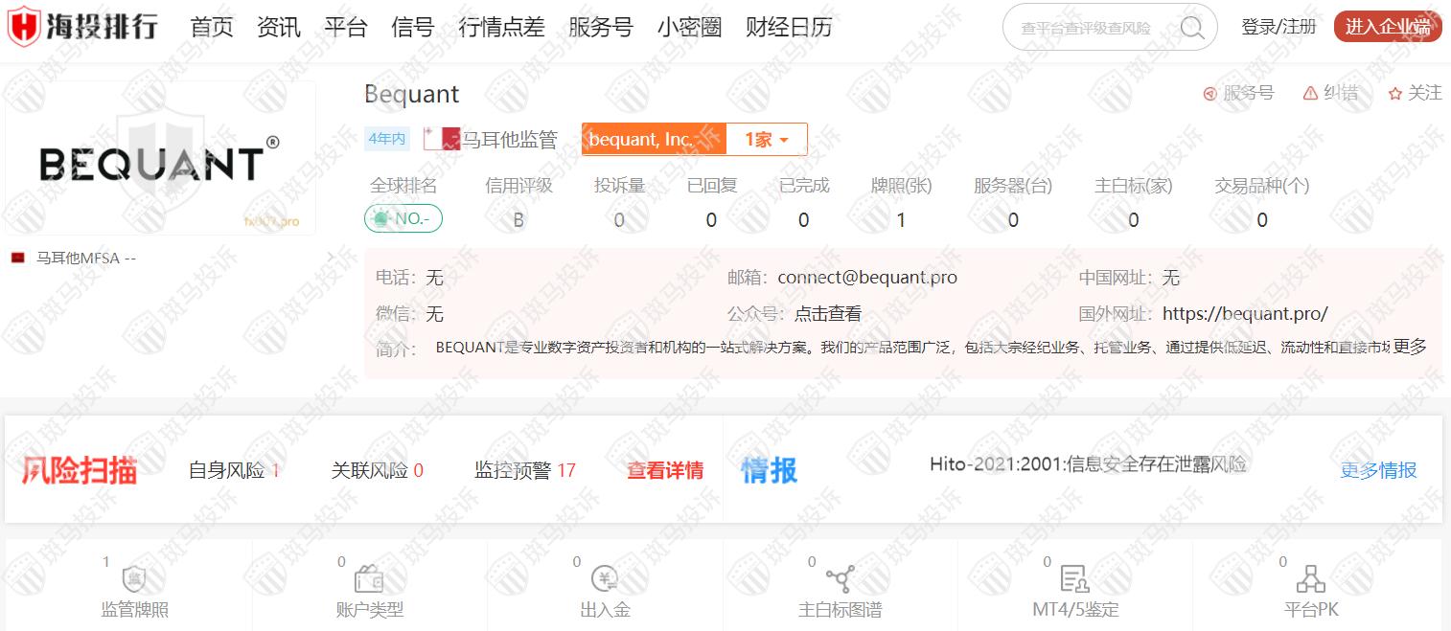Open the 平台PK comparison icon
Screen dimensions: 1451x631
tap(1310, 579)
